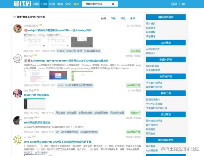This screenshot has width=204, height=156.
Task: Click the 游戏开发 sidebar header
Action: tap(166, 115)
